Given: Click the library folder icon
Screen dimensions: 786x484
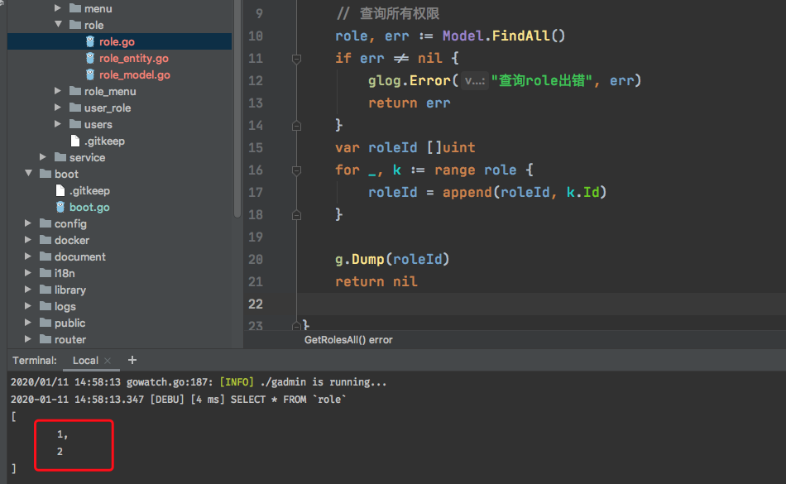Looking at the screenshot, I should click(x=46, y=289).
